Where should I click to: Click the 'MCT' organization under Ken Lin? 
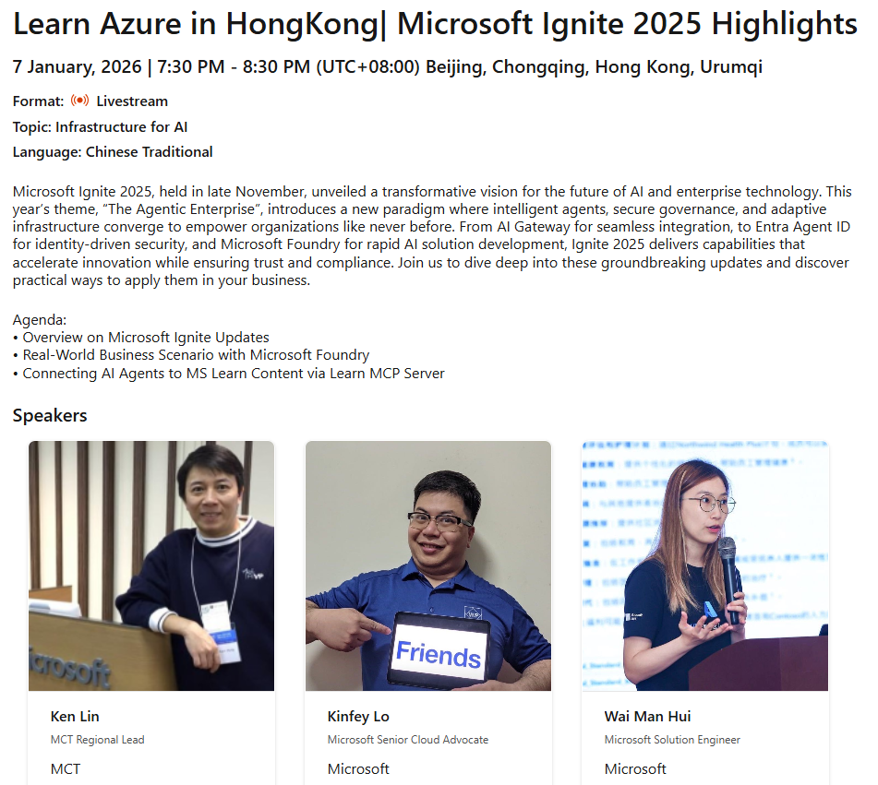click(x=66, y=769)
